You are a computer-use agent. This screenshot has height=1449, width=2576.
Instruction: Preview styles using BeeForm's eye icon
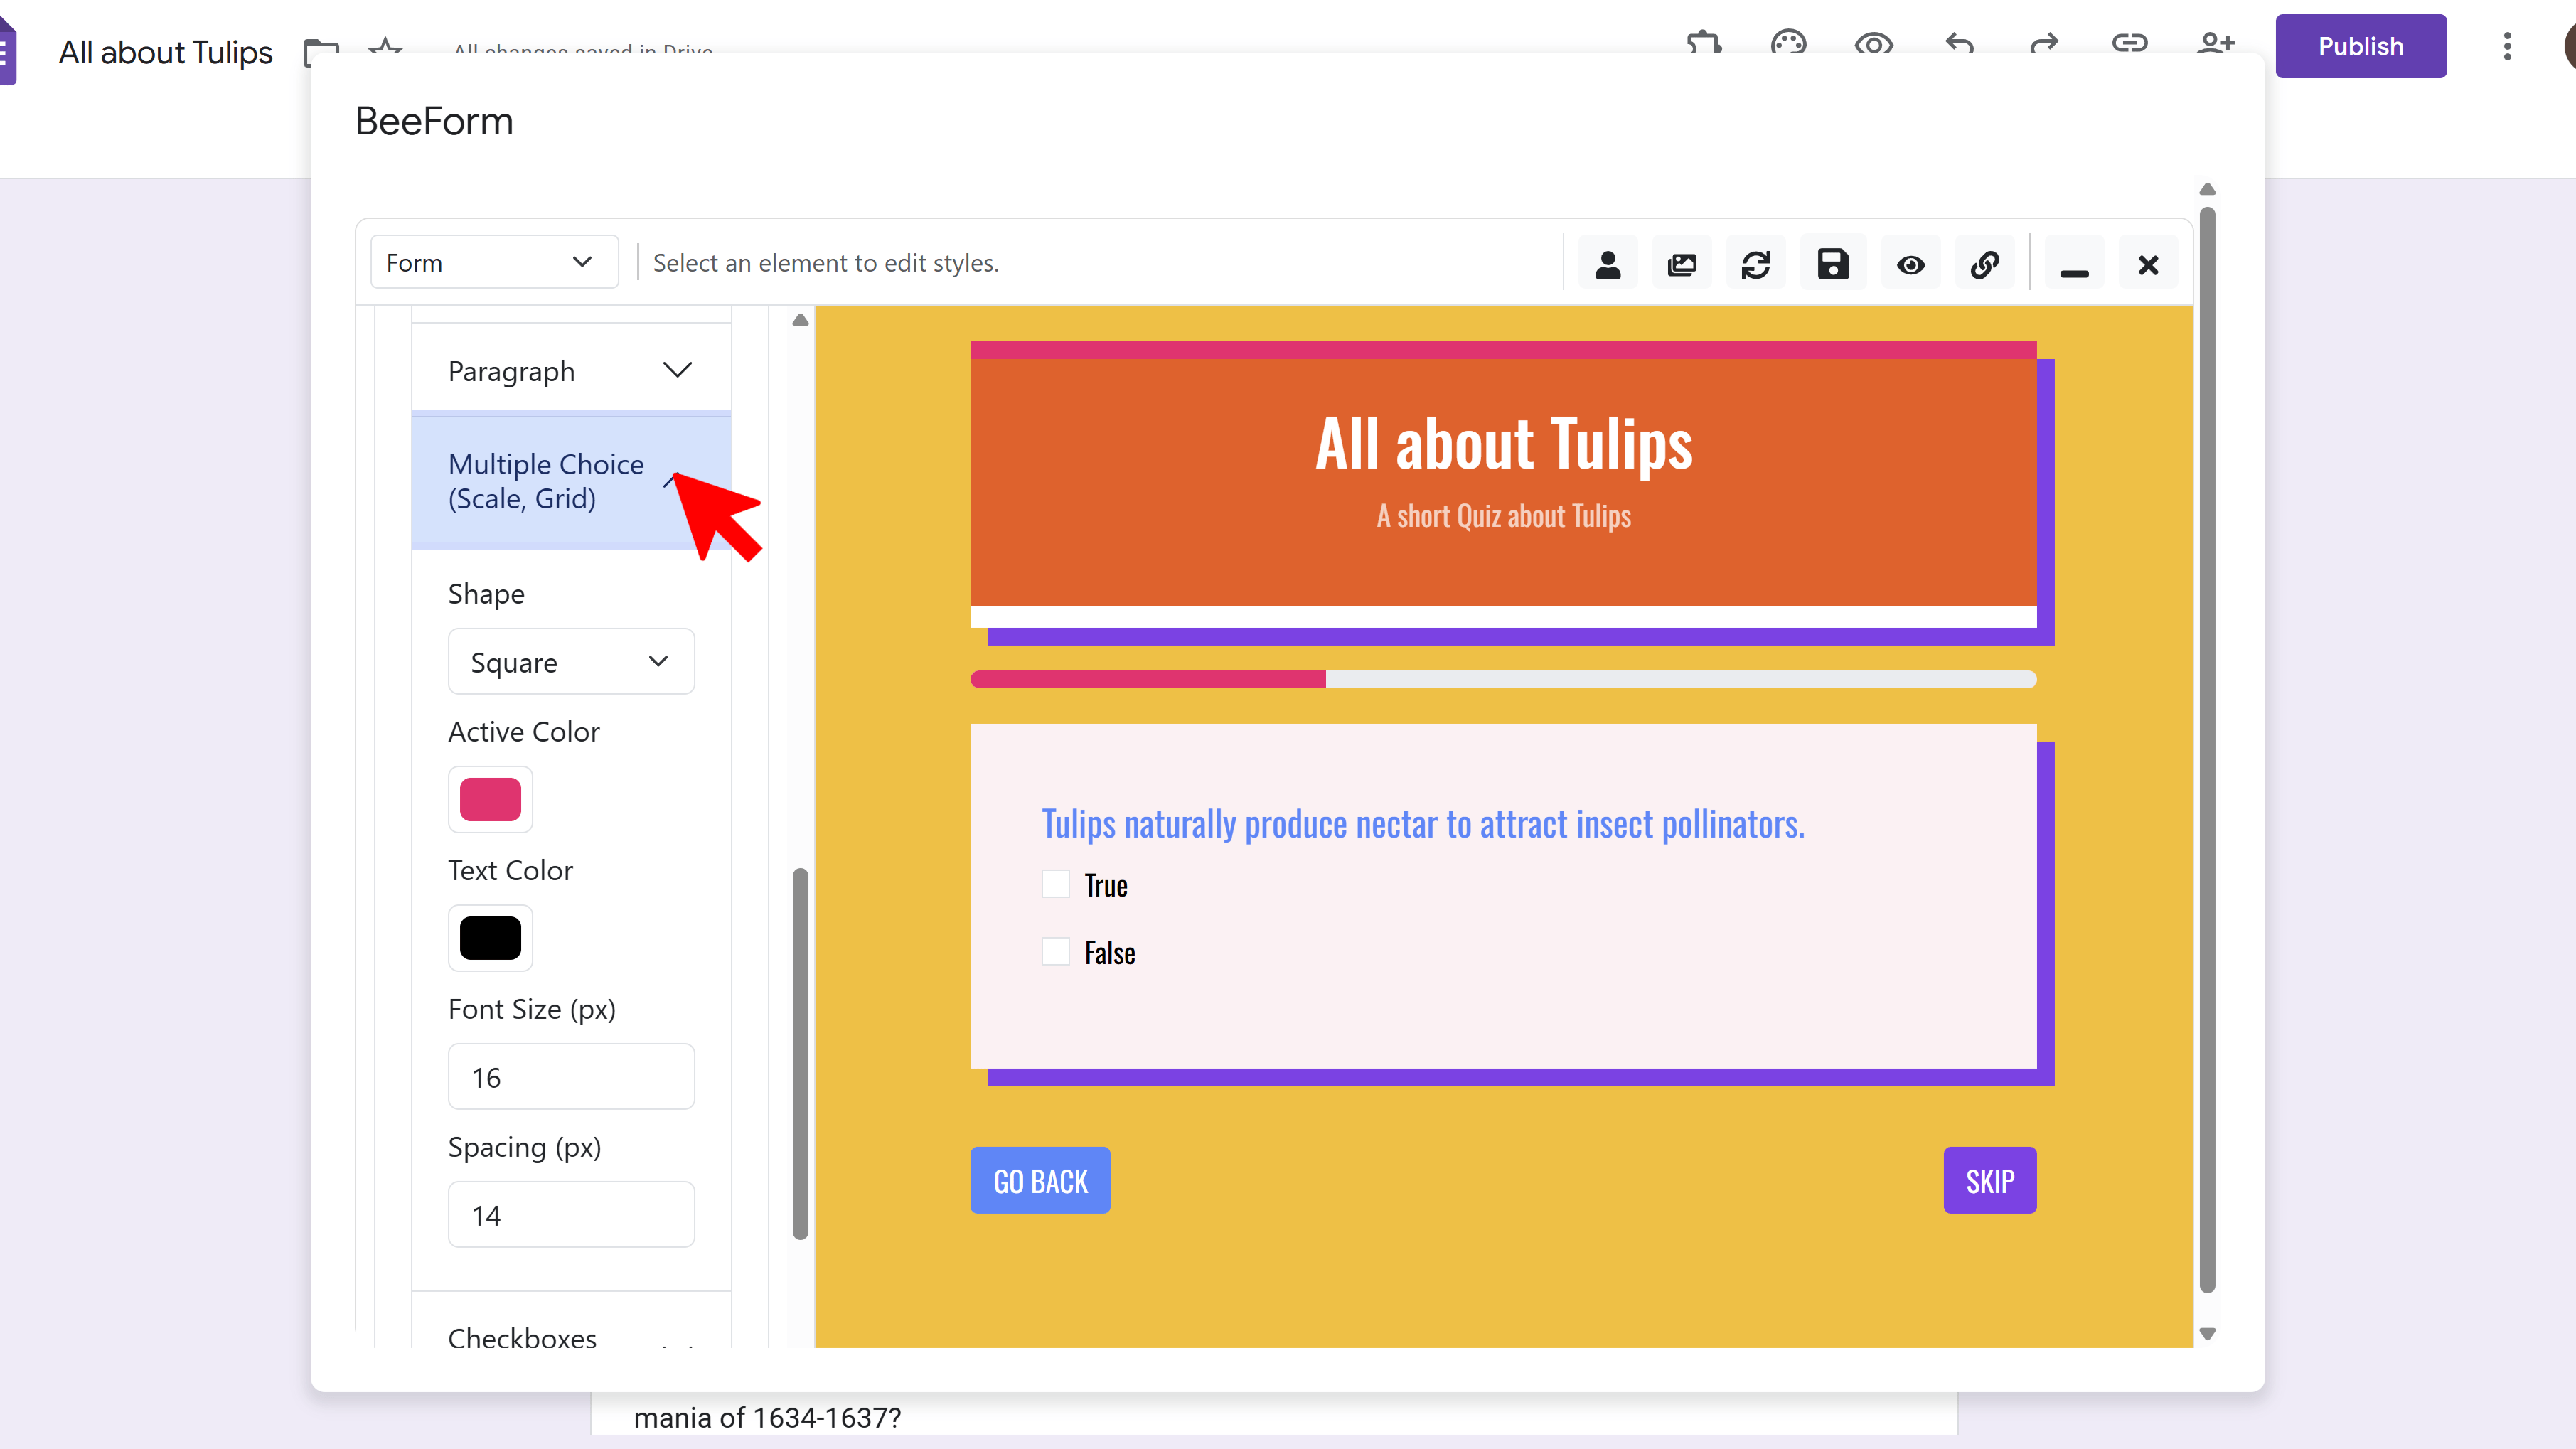coord(1910,263)
